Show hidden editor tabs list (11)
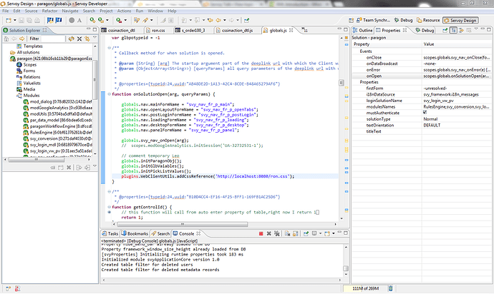 (x=304, y=30)
